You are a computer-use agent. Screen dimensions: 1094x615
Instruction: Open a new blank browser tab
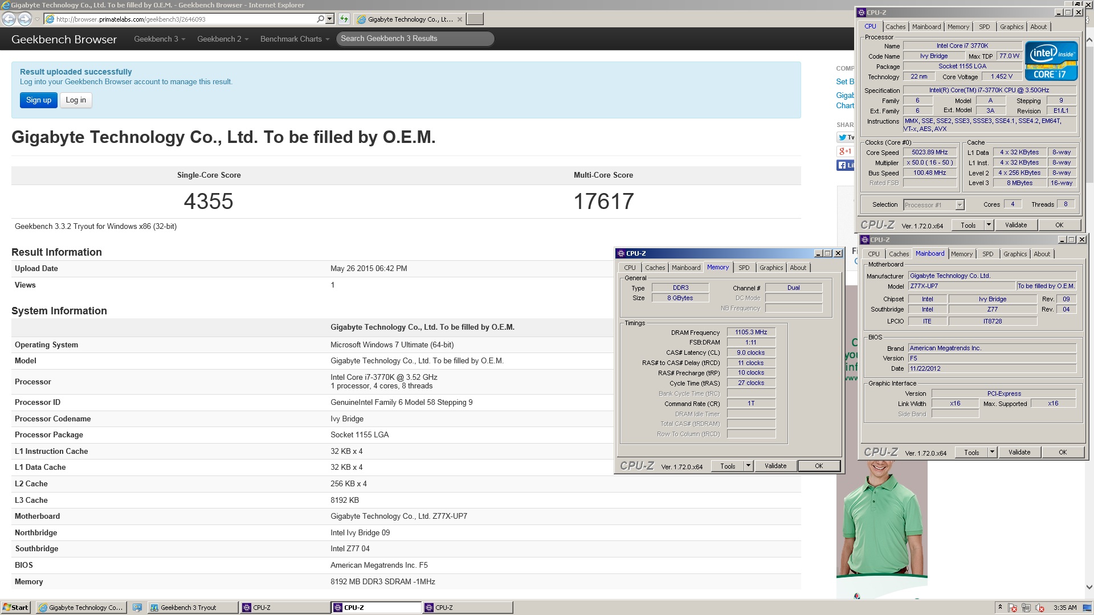[x=475, y=19]
